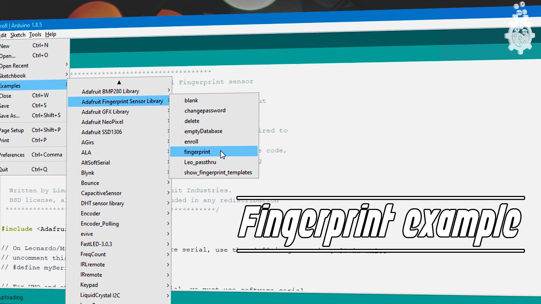The height and width of the screenshot is (304, 541).
Task: Expand the Adafruit SSD1306 examples
Action: click(x=101, y=132)
